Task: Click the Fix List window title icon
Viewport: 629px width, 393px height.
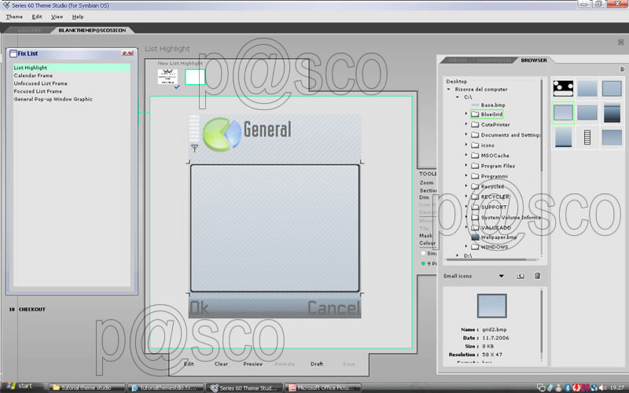Action: [x=13, y=53]
